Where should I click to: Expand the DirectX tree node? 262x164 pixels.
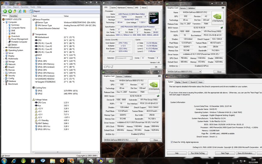tap(4, 67)
